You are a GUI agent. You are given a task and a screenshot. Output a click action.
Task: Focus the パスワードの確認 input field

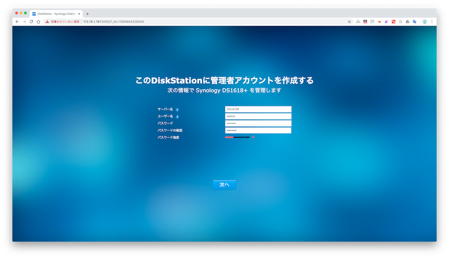pos(258,131)
